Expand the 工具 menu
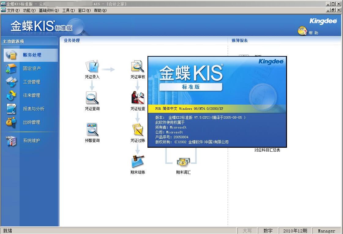 (x=68, y=10)
